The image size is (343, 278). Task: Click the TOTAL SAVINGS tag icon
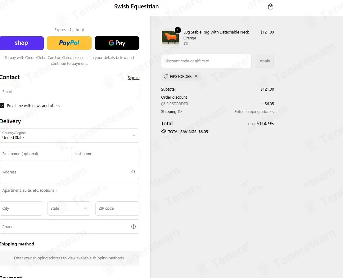coord(164,132)
